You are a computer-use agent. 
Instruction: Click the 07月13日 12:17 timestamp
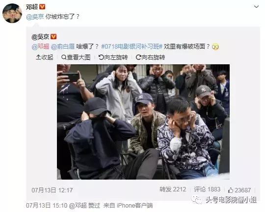coord(52,190)
